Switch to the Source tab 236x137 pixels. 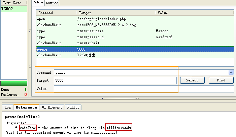(x=52, y=3)
